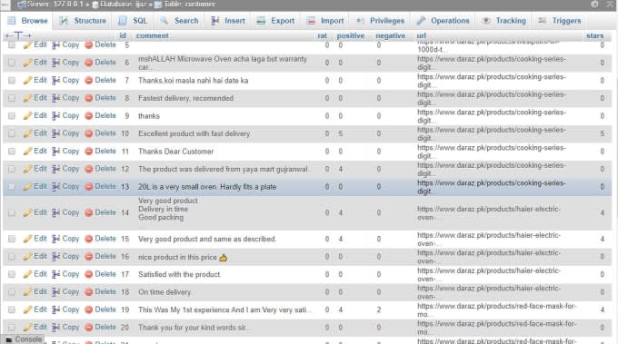This screenshot has width=618, height=344.
Task: Click the Operations wrench icon
Action: (421, 21)
